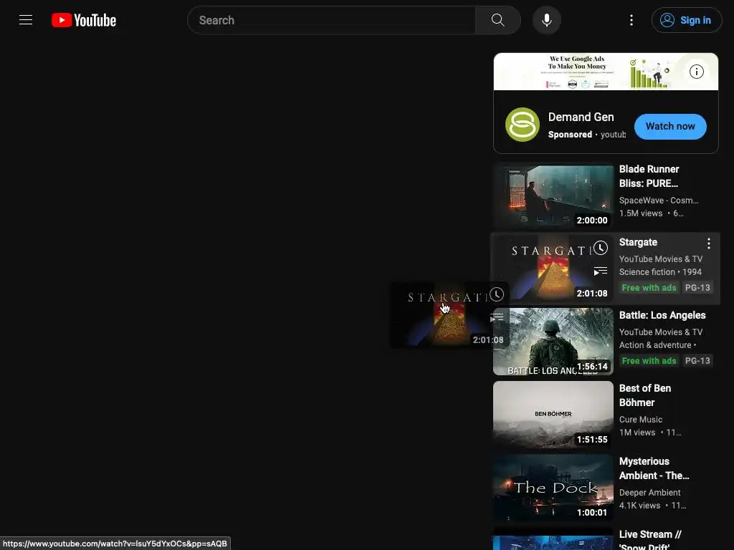Image resolution: width=734 pixels, height=550 pixels.
Task: Click YouTube Movies & TV under Stargate
Action: [x=660, y=259]
